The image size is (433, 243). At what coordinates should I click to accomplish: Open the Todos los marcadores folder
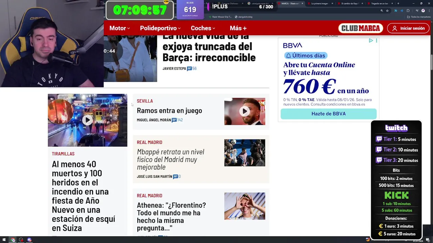(418, 17)
